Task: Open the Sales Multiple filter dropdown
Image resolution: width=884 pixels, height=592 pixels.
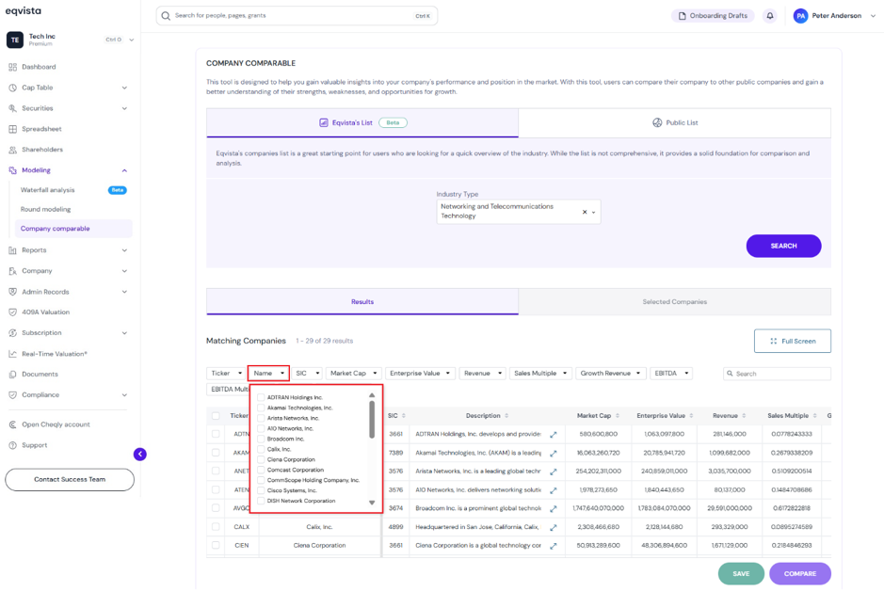Action: click(x=540, y=374)
